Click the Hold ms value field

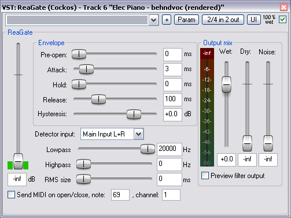pos(172,84)
